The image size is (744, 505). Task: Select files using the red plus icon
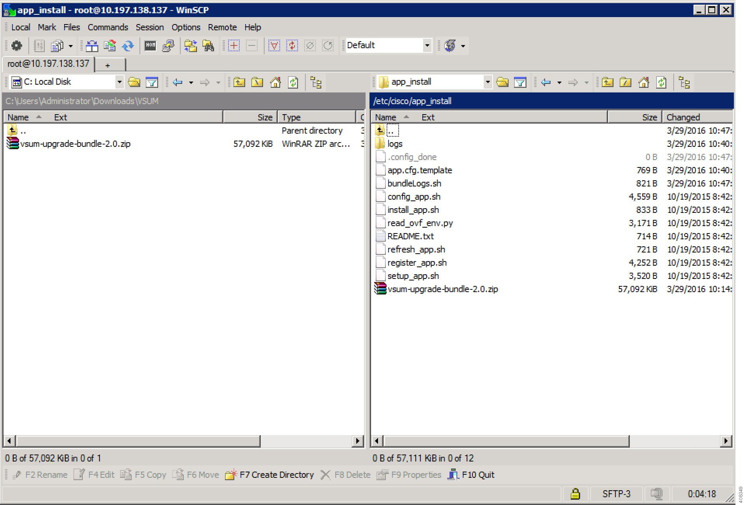tap(233, 45)
